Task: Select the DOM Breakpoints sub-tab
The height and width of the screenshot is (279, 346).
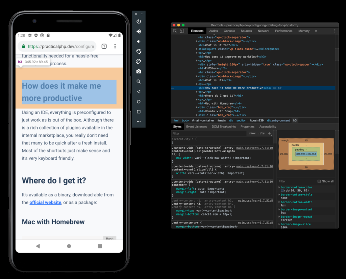Action: click(x=224, y=126)
